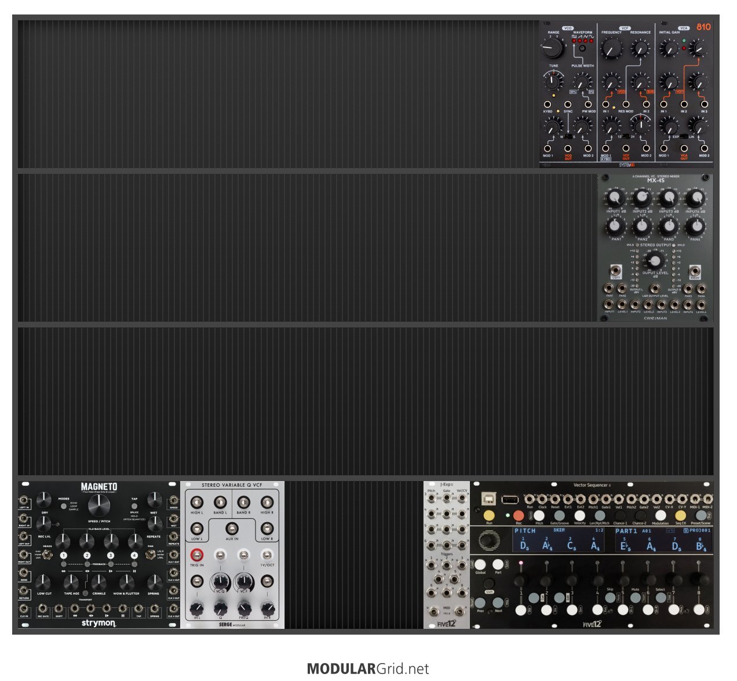Click the Clock jack on Vector Sequencer
This screenshot has width=737, height=681.
click(542, 499)
